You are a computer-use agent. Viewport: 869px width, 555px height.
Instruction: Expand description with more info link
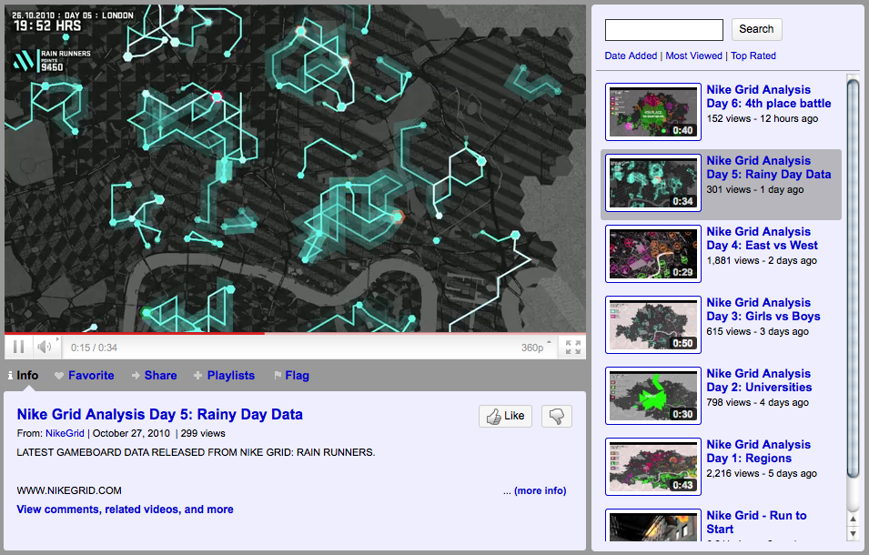(540, 490)
